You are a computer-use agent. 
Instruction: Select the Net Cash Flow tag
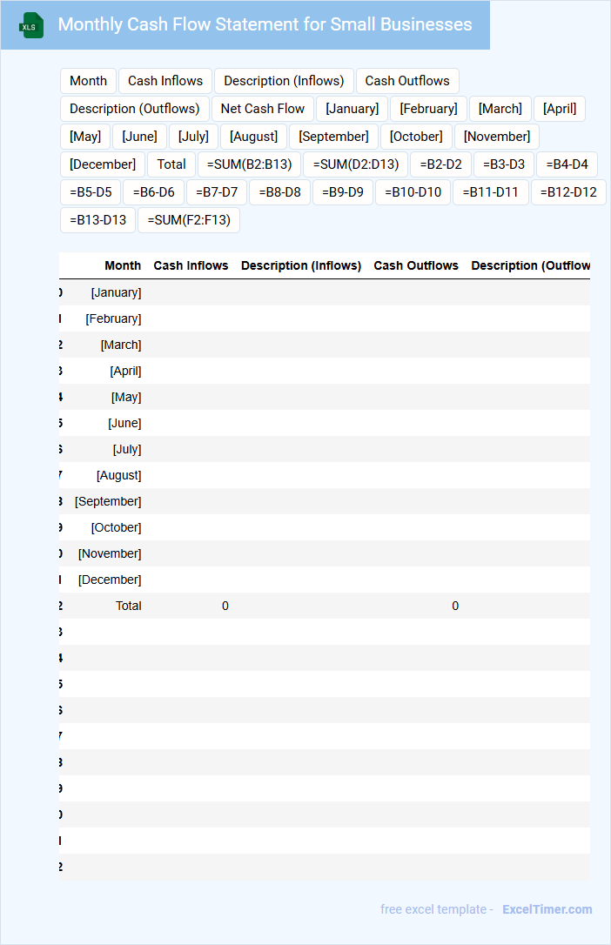263,109
